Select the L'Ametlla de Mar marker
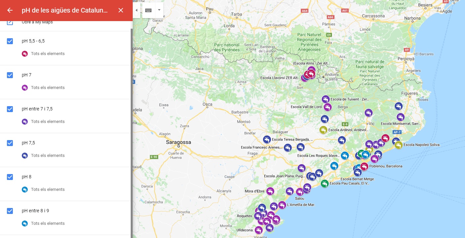465x238 pixels. pos(282,205)
